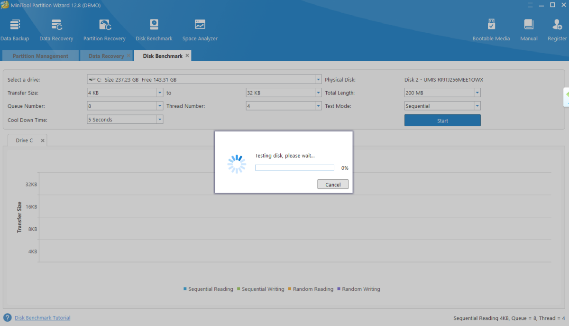Open the Total Length dropdown
The height and width of the screenshot is (326, 569).
click(x=477, y=93)
